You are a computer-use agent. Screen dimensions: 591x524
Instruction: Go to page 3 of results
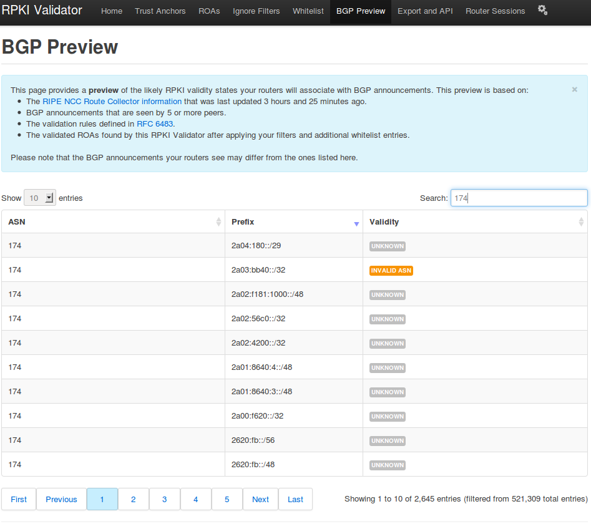point(165,499)
